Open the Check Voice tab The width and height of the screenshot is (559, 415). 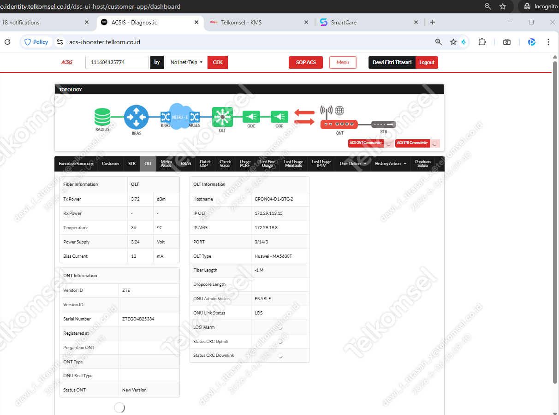click(225, 164)
